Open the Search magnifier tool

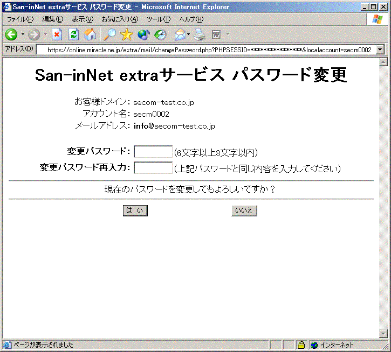(x=109, y=35)
